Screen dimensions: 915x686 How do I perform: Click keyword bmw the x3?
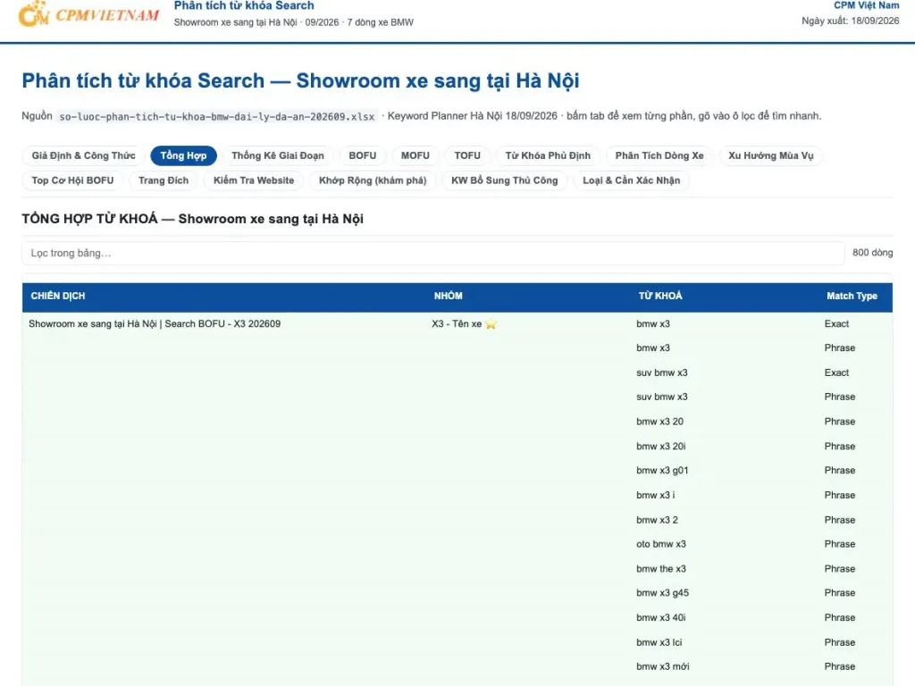tap(661, 569)
